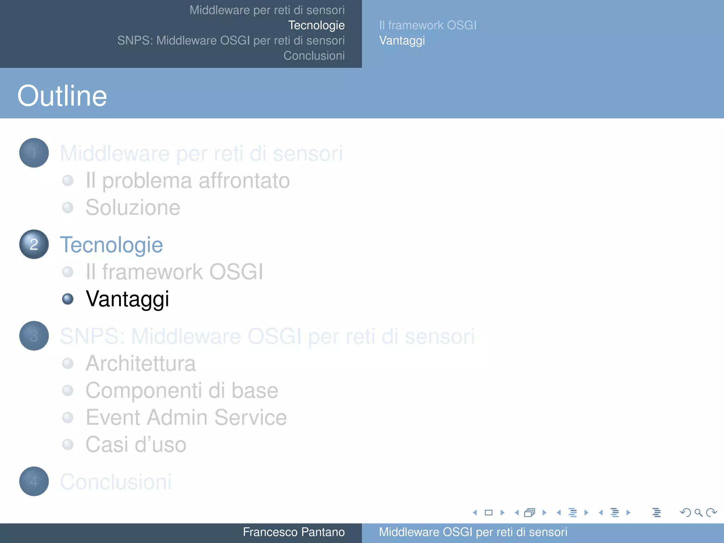Click the number 4 section ball
This screenshot has width=724, height=543.
click(34, 481)
